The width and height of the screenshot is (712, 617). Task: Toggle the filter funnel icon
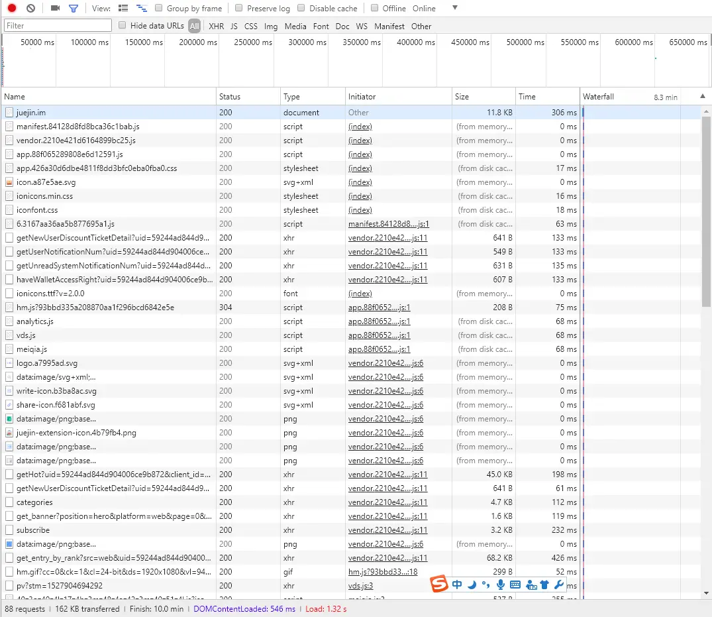click(x=73, y=8)
